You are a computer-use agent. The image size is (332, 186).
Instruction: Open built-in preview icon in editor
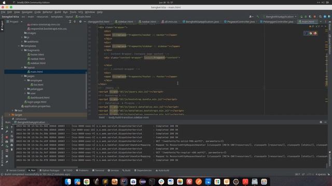click(x=306, y=33)
